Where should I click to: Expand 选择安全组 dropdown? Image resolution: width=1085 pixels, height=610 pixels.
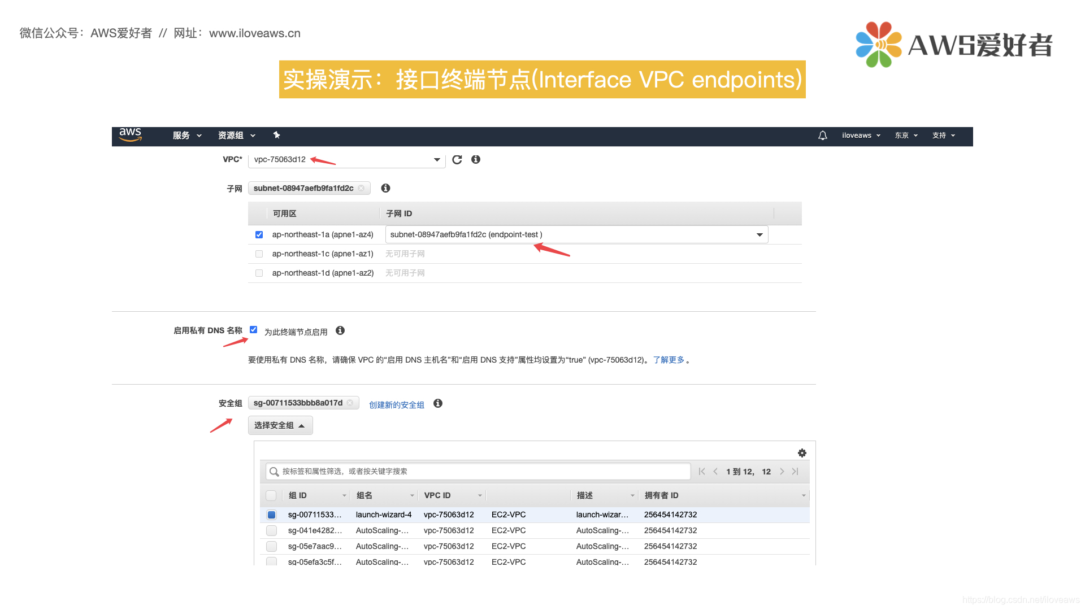280,425
